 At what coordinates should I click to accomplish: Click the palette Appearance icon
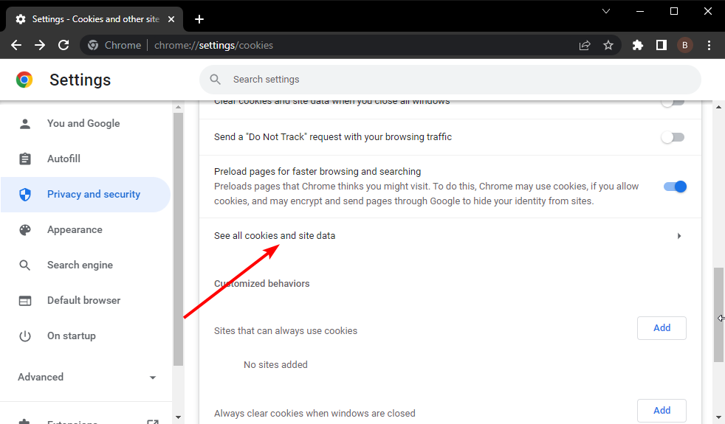click(x=25, y=229)
